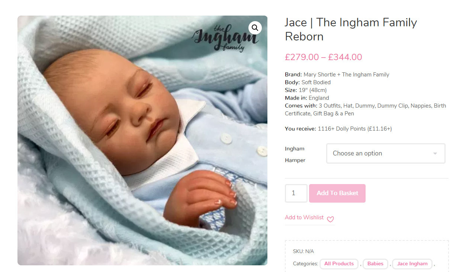Click the Brand Mary Shortle line
The image size is (453, 272).
click(x=337, y=75)
